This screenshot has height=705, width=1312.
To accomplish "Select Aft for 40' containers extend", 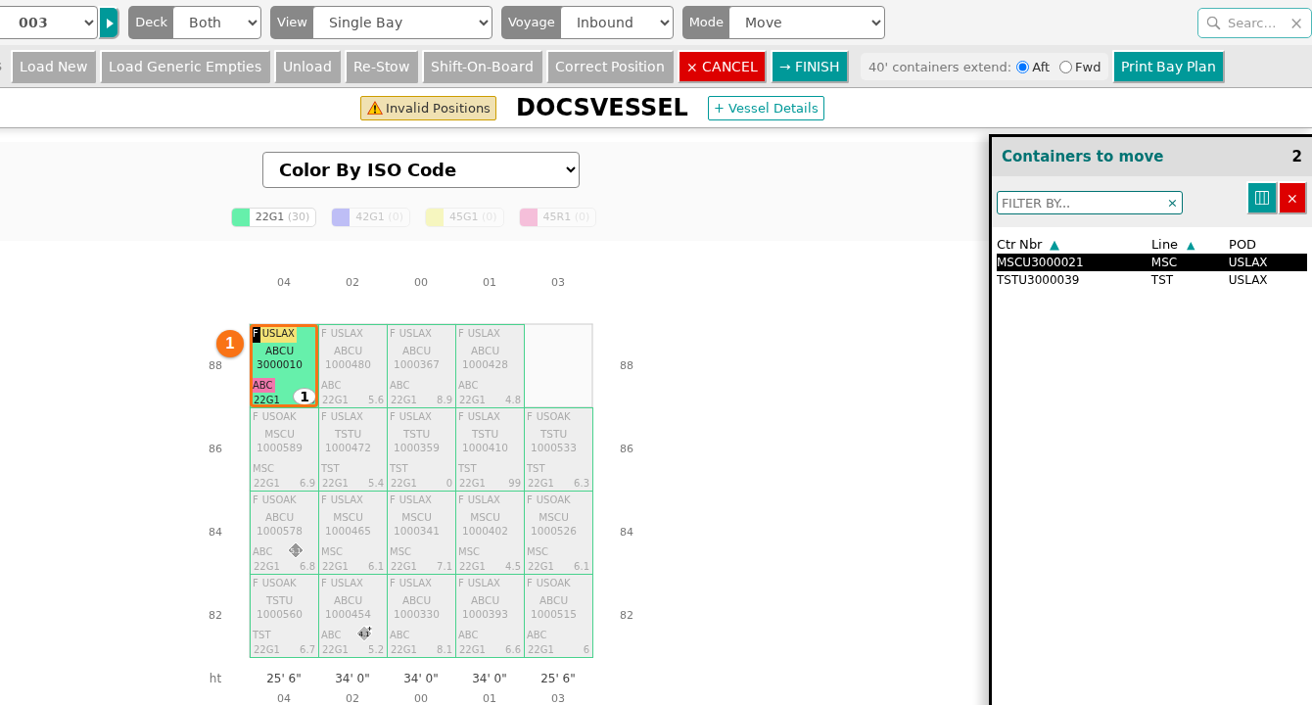I will tap(1022, 67).
